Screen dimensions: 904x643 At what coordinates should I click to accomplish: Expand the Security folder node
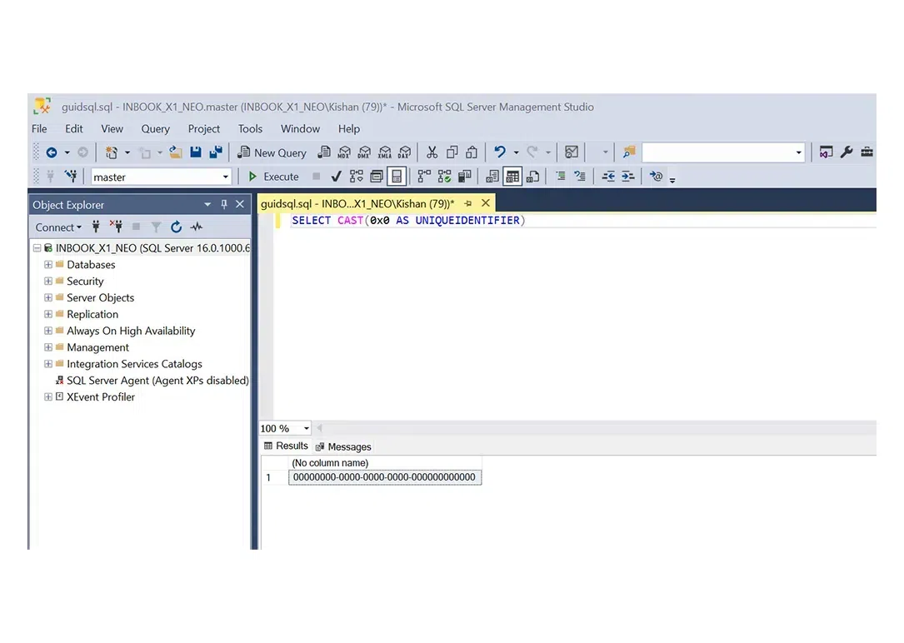click(x=48, y=282)
